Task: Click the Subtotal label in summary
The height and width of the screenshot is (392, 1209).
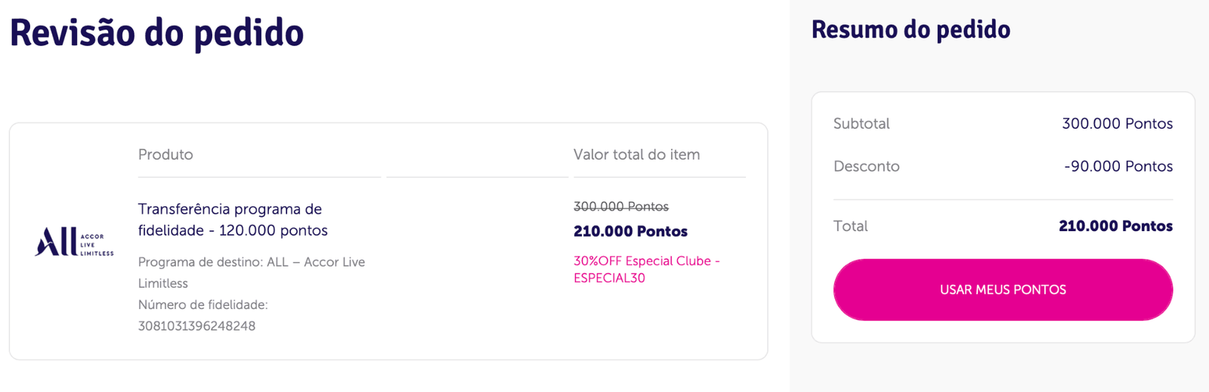Action: (x=861, y=124)
